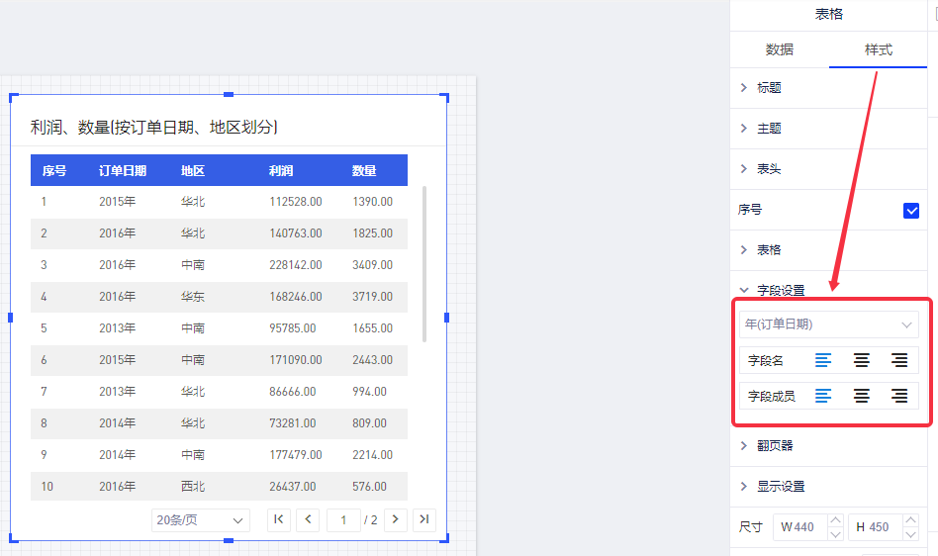
Task: Click the width W size input field
Action: (799, 527)
